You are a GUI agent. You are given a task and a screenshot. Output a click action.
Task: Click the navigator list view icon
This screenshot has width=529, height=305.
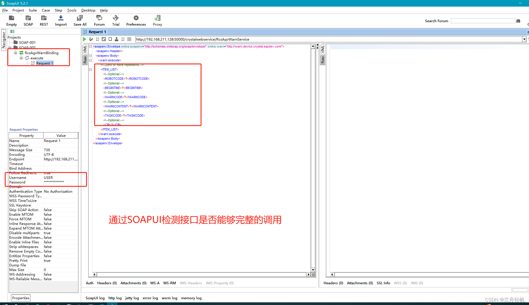point(12,31)
